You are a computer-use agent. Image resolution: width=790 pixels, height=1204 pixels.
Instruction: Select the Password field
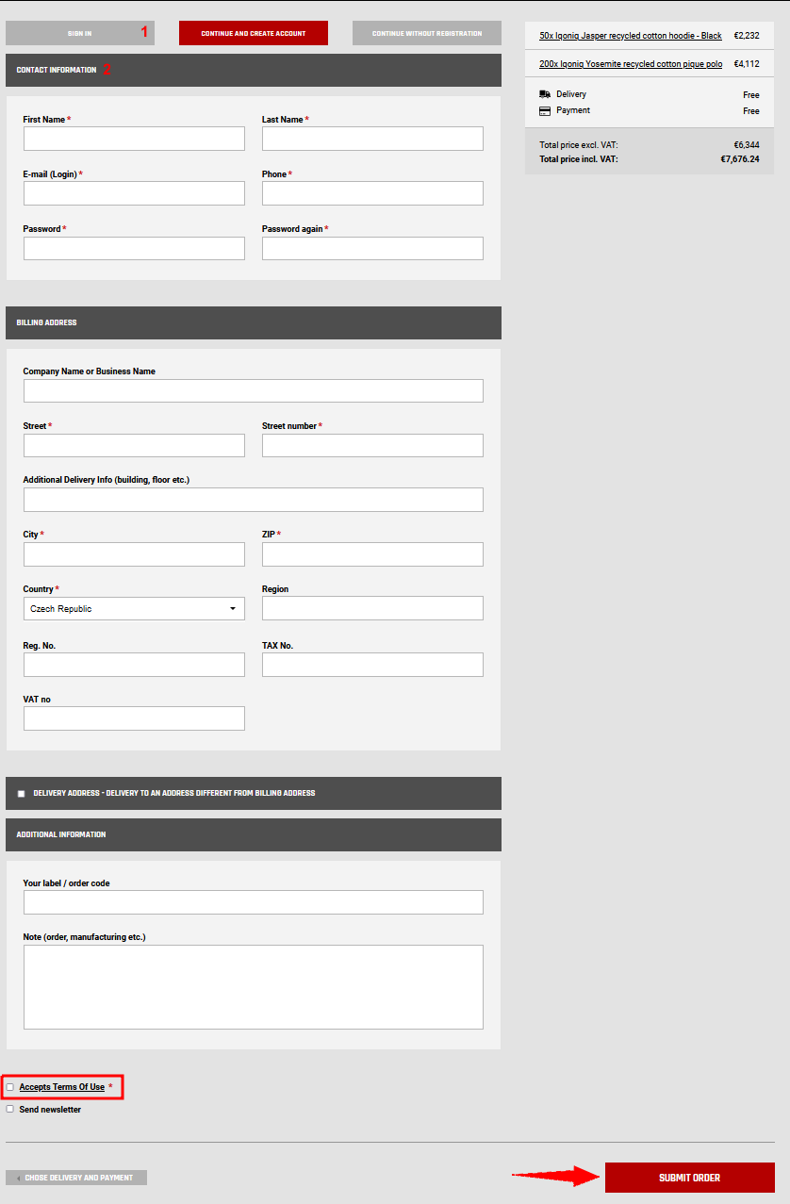134,248
